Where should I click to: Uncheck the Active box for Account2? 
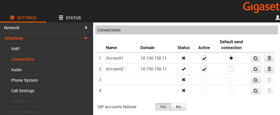pyautogui.click(x=204, y=69)
